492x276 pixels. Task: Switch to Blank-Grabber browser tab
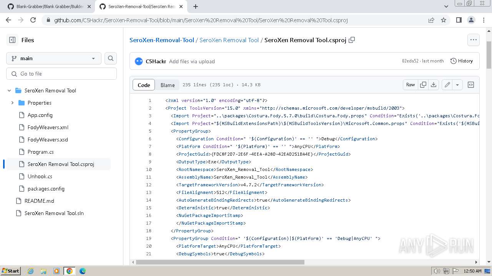[49, 7]
